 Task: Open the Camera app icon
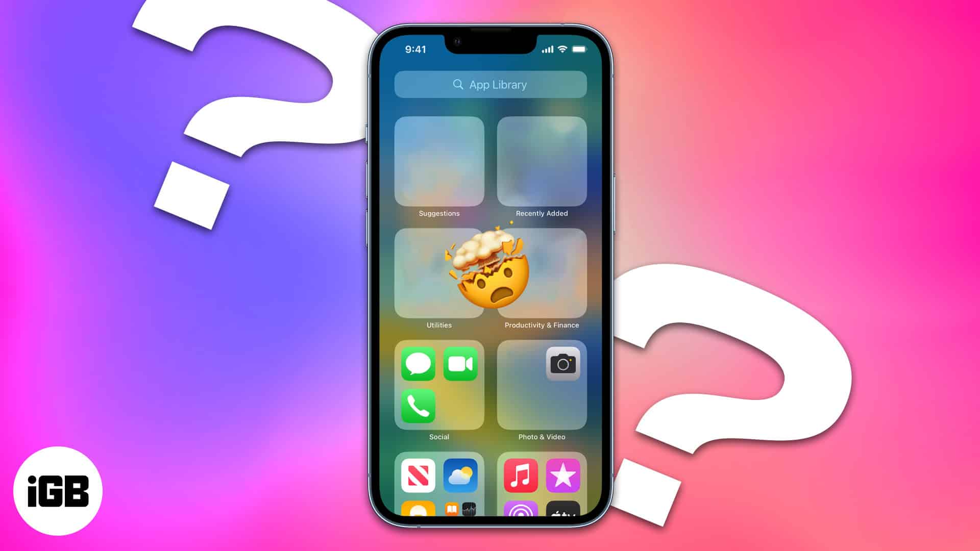click(561, 363)
